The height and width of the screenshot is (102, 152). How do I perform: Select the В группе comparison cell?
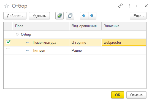pyautogui.click(x=85, y=42)
